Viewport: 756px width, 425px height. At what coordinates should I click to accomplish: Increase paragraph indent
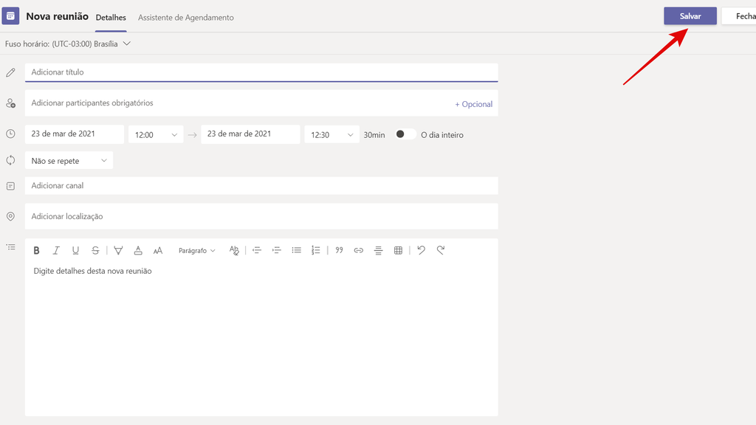pyautogui.click(x=276, y=250)
